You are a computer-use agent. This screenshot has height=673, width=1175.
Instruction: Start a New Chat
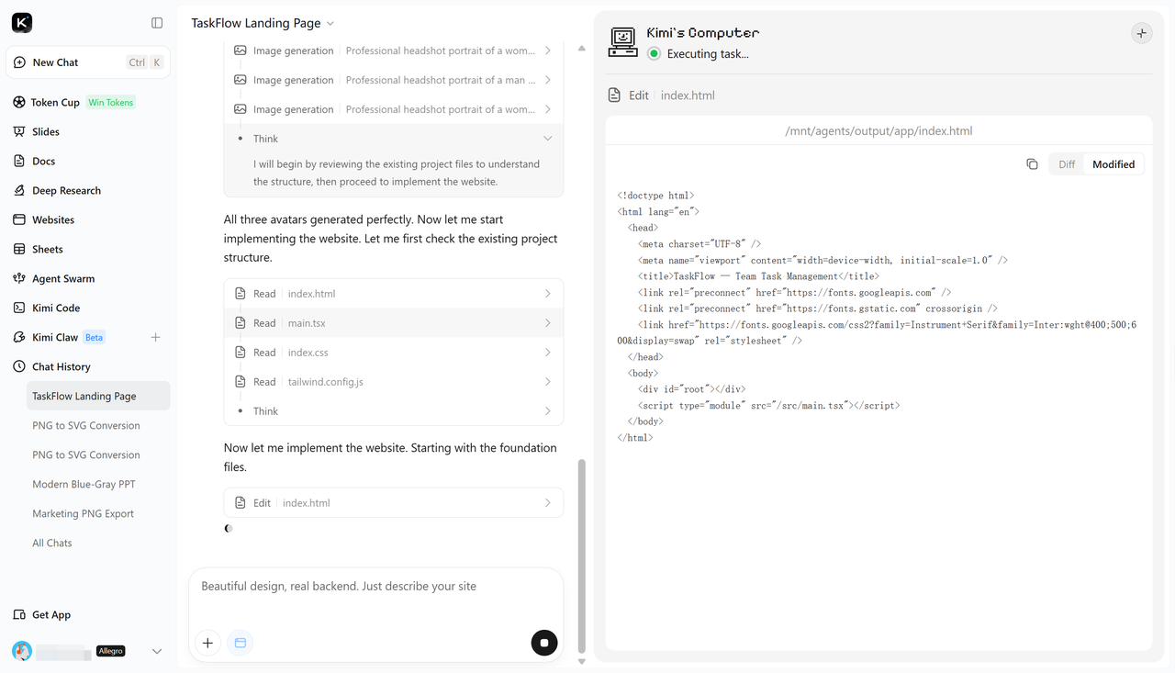(88, 62)
